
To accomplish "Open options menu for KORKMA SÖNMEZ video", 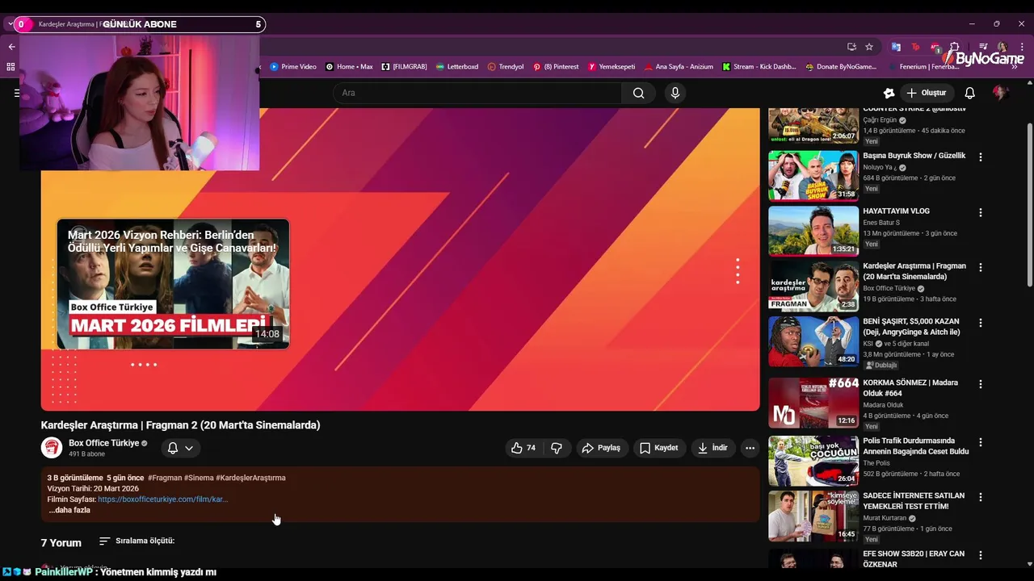I will pos(981,385).
